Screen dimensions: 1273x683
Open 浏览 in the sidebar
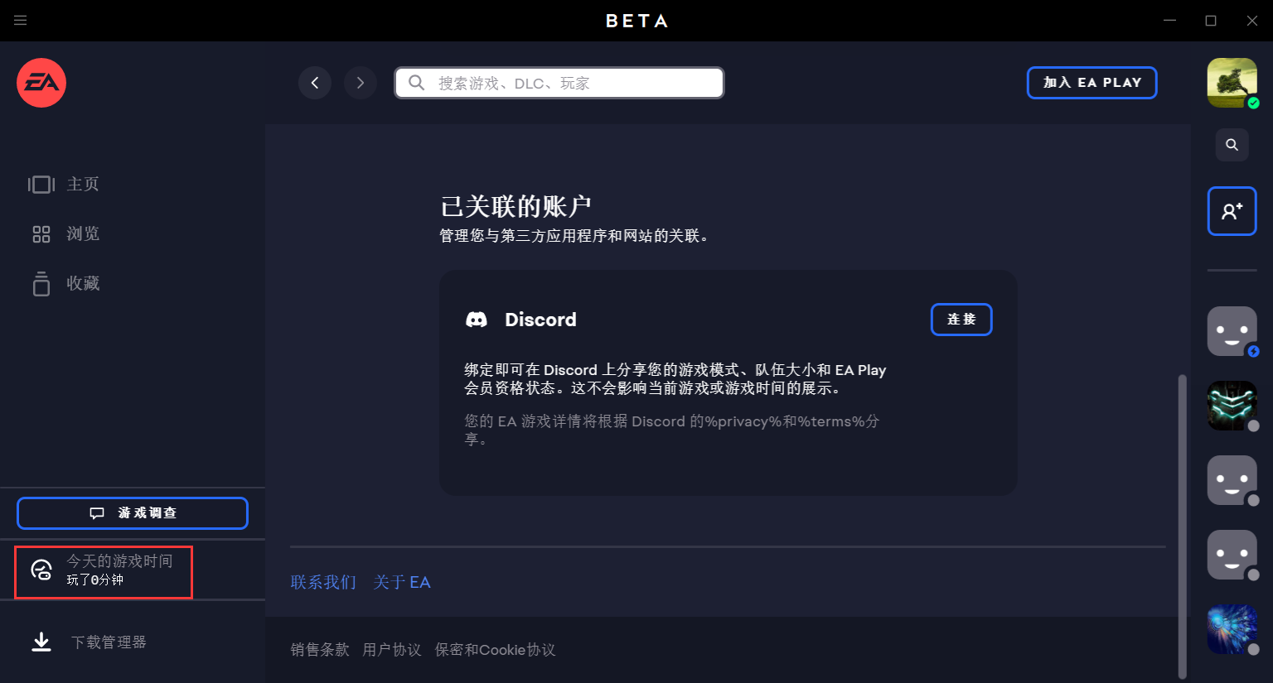(82, 234)
